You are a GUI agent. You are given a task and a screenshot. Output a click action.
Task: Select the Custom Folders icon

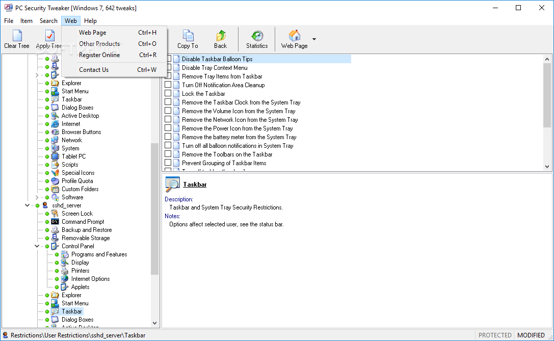pos(55,189)
